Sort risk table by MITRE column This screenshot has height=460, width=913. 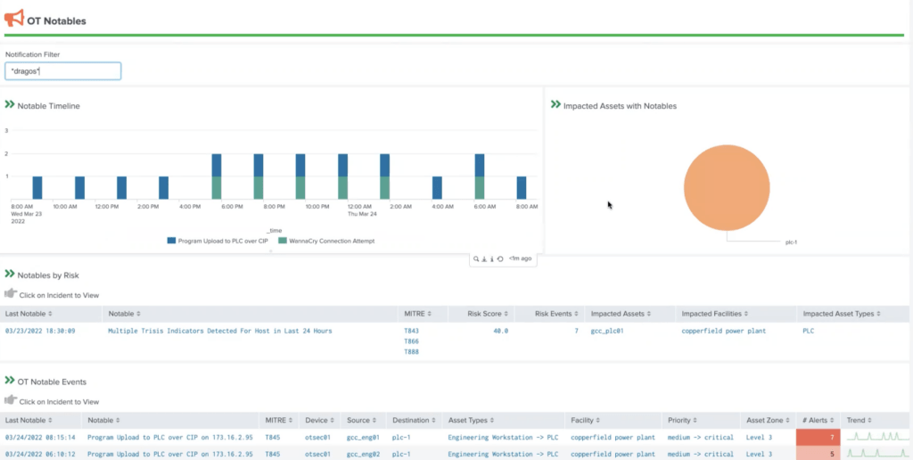click(418, 314)
